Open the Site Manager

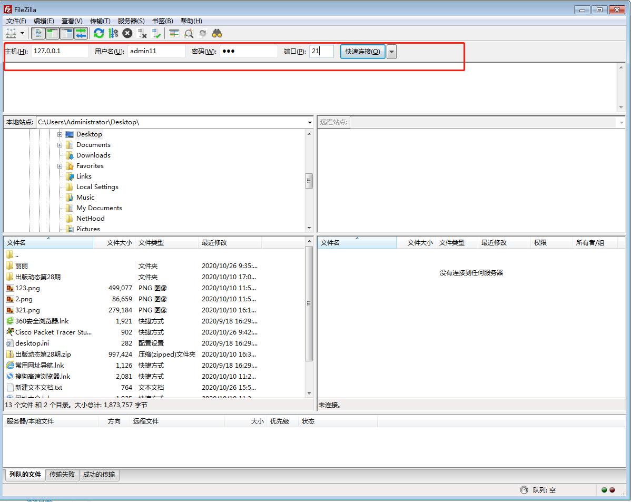click(12, 33)
